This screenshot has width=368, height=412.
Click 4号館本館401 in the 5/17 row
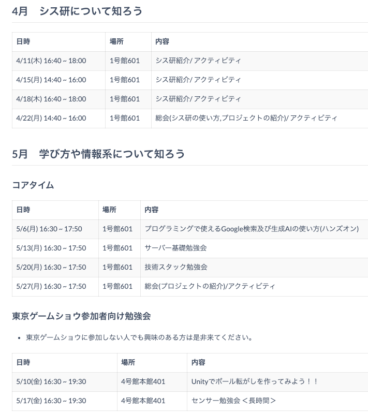pos(143,401)
